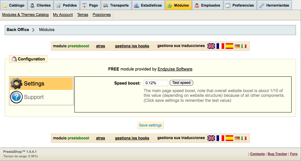Click the Test speed button
The width and height of the screenshot is (301, 161).
pyautogui.click(x=181, y=83)
